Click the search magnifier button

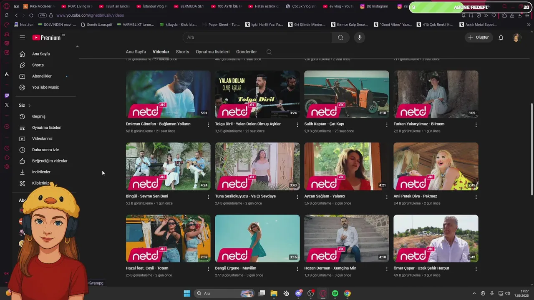(341, 37)
